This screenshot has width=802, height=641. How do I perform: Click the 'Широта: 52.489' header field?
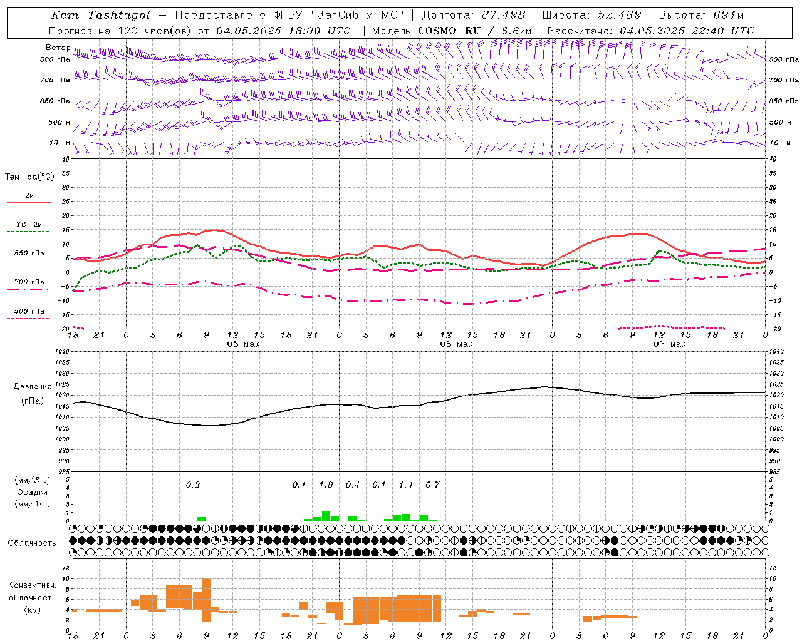pos(592,15)
